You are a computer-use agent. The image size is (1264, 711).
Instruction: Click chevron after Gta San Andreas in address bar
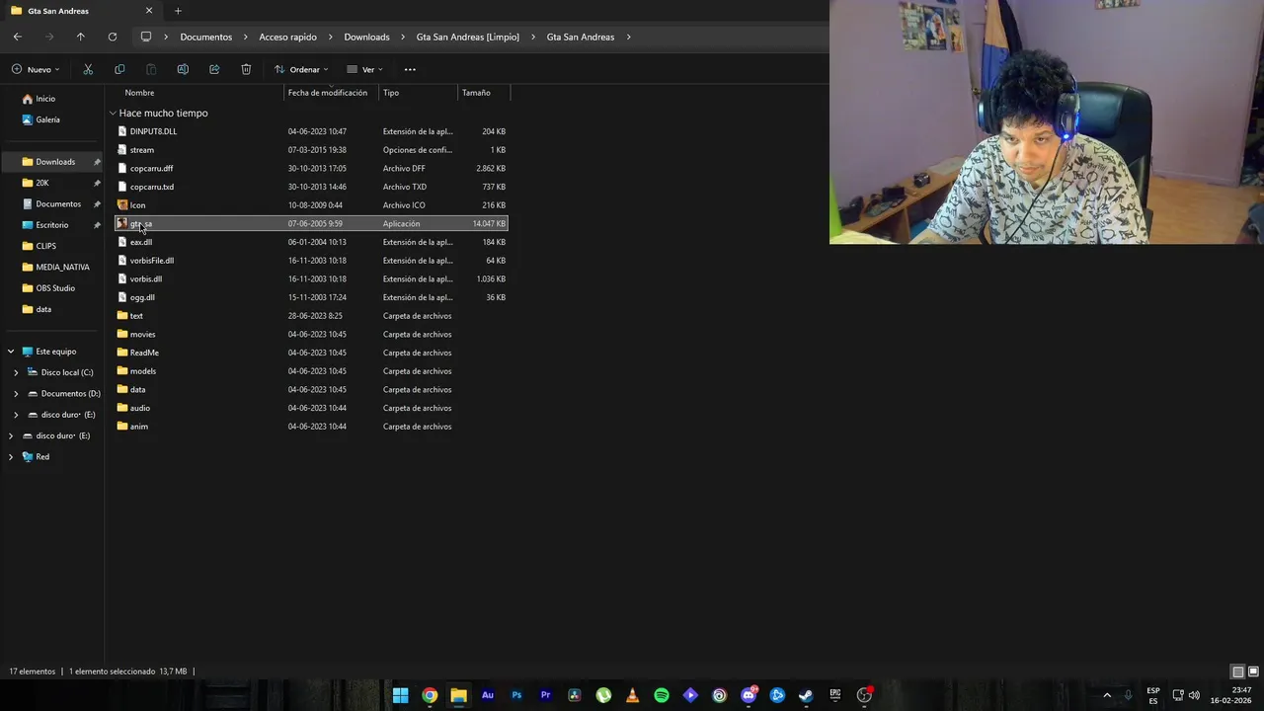628,37
